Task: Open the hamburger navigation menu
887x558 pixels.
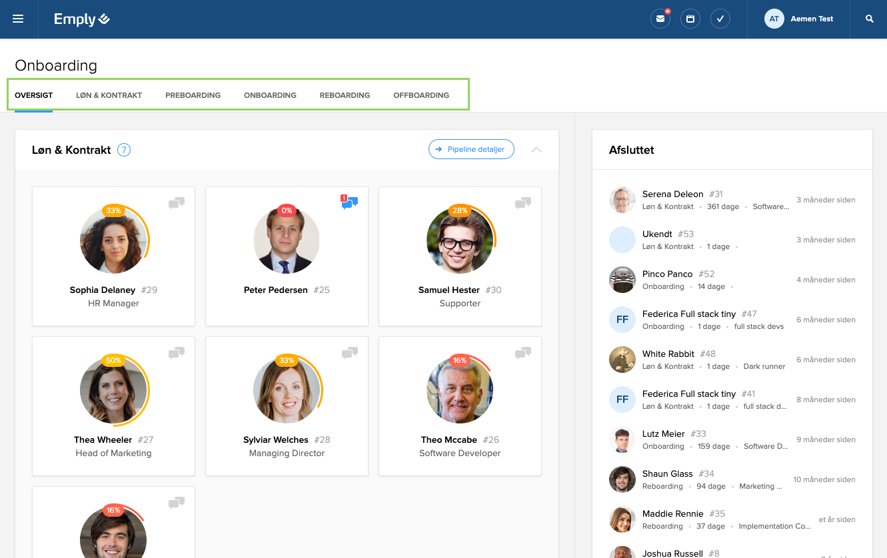Action: pos(18,19)
